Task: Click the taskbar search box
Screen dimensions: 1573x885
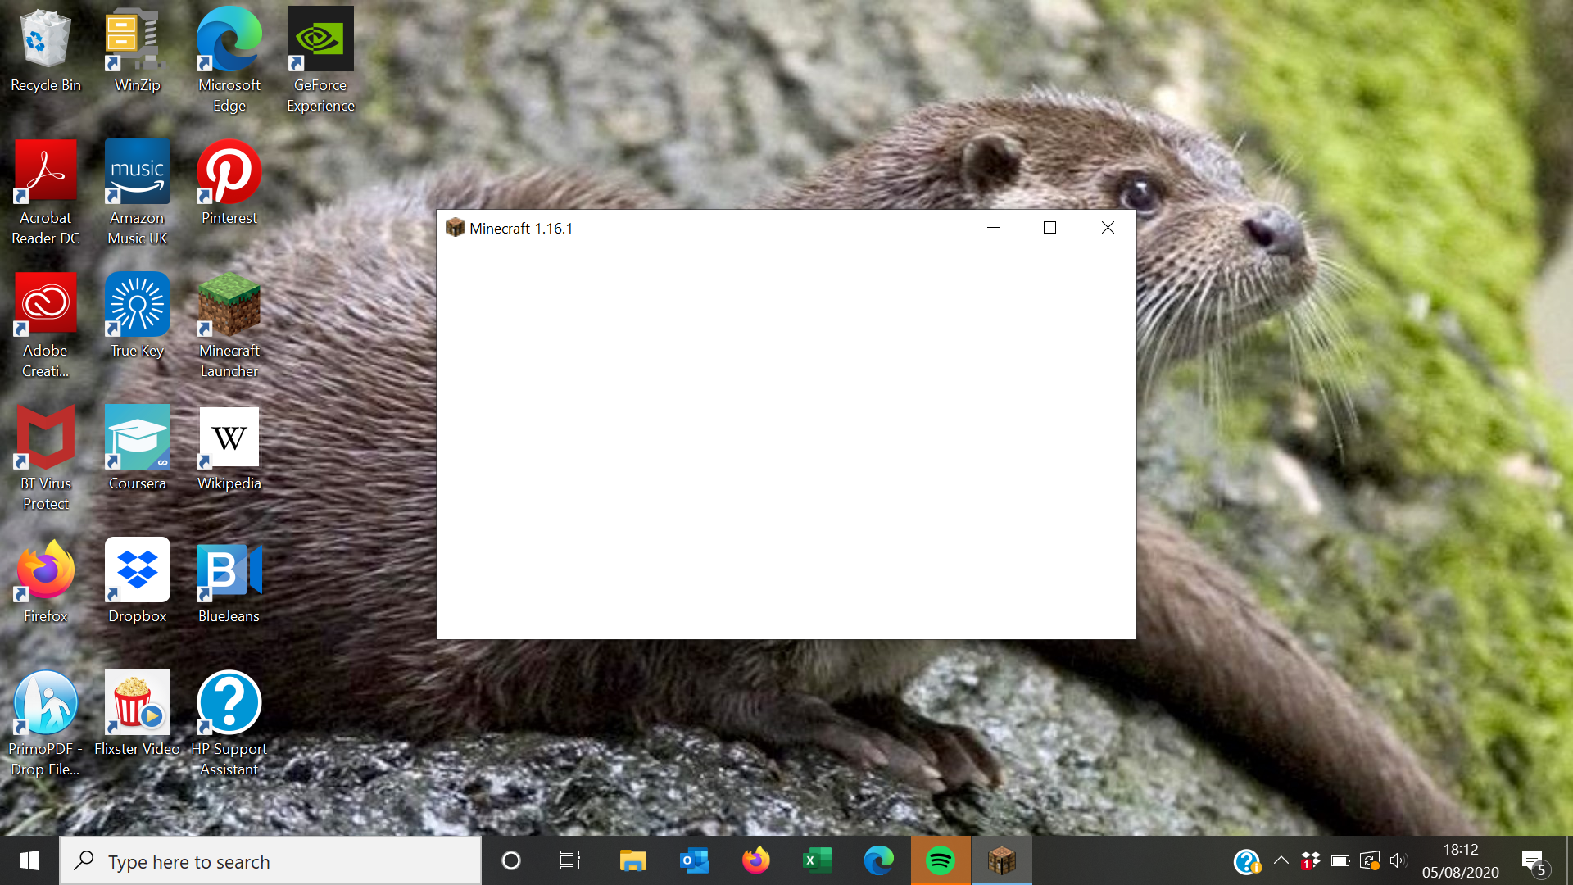Action: point(270,861)
